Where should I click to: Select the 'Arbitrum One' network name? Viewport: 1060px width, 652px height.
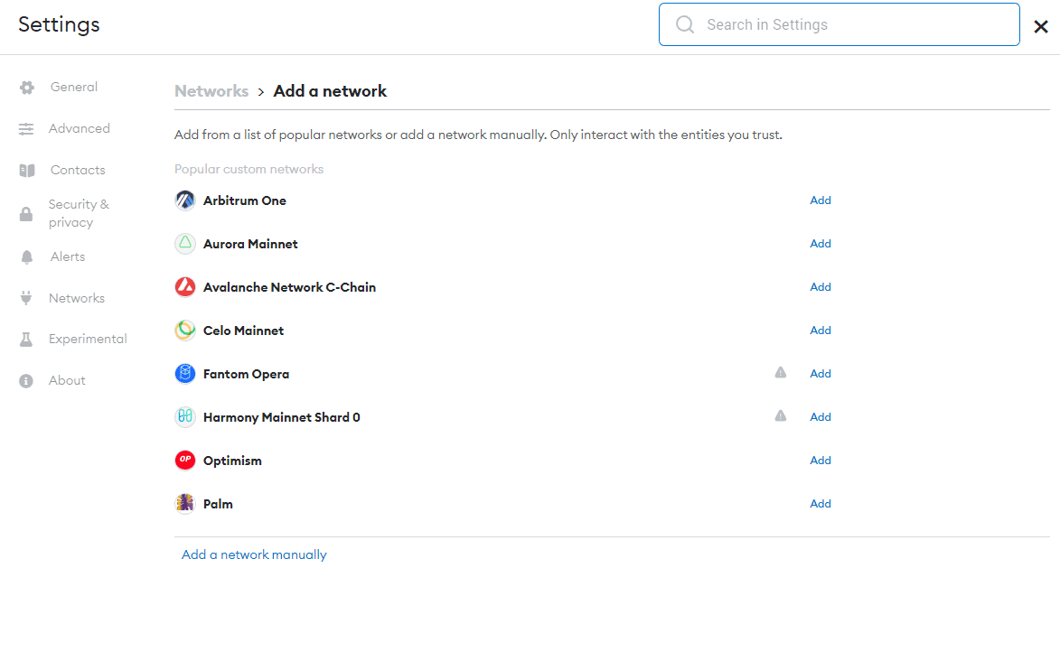pos(245,200)
